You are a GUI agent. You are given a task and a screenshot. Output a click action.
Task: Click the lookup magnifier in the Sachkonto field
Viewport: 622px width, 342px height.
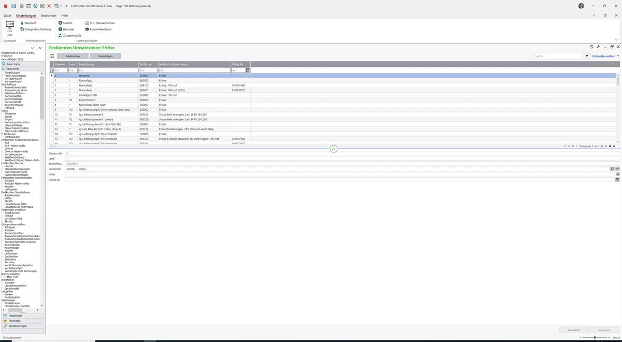tap(612, 169)
